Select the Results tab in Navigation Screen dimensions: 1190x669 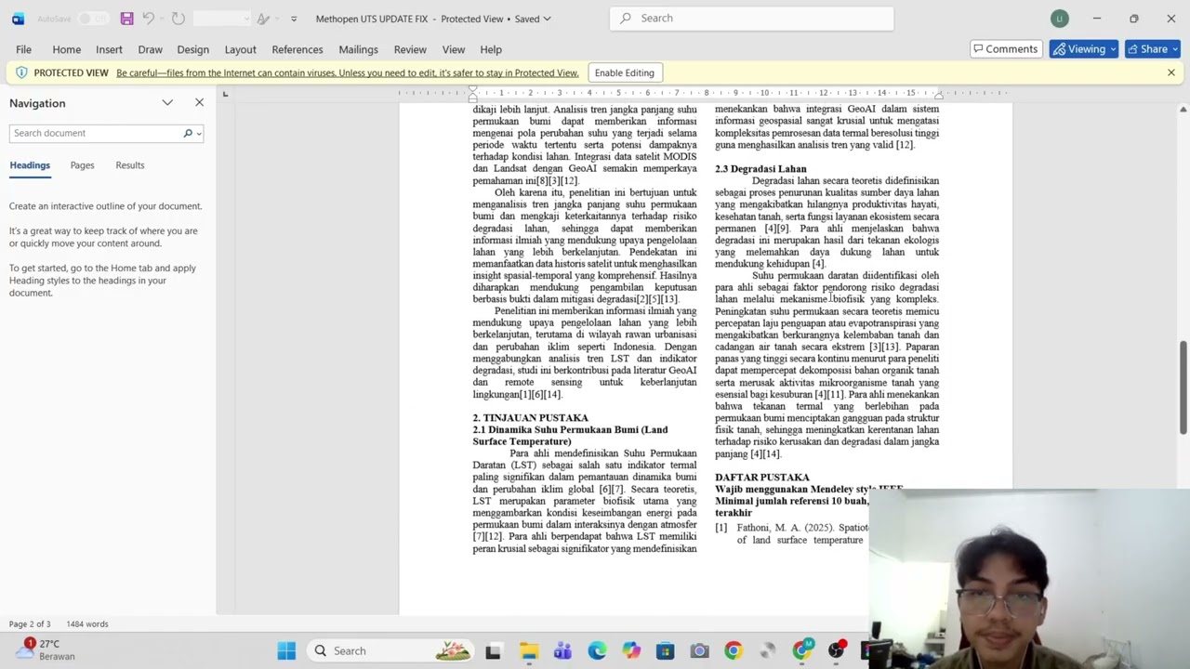pyautogui.click(x=130, y=165)
